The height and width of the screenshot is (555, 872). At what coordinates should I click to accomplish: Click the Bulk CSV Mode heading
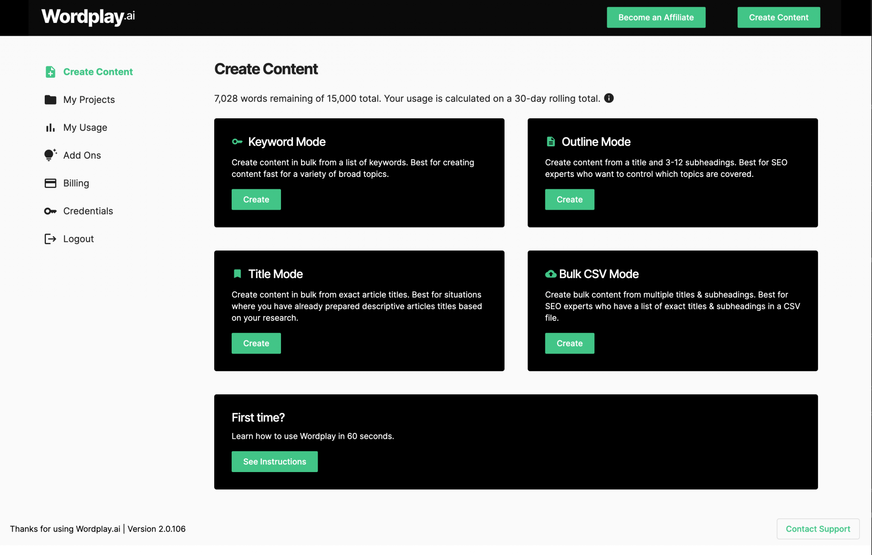click(599, 274)
